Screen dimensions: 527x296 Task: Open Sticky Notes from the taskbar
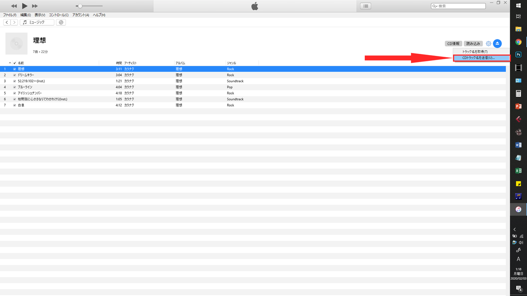tap(518, 183)
